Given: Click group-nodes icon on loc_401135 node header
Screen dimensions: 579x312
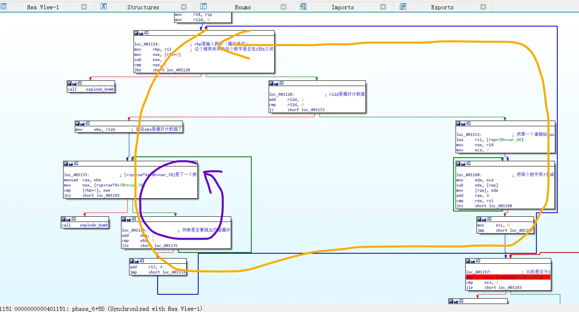Looking at the screenshot, I should coord(76,164).
